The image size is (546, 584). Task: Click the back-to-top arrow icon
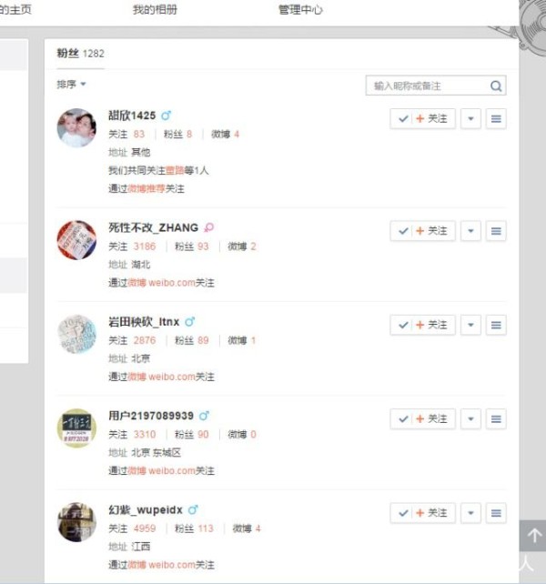click(534, 536)
